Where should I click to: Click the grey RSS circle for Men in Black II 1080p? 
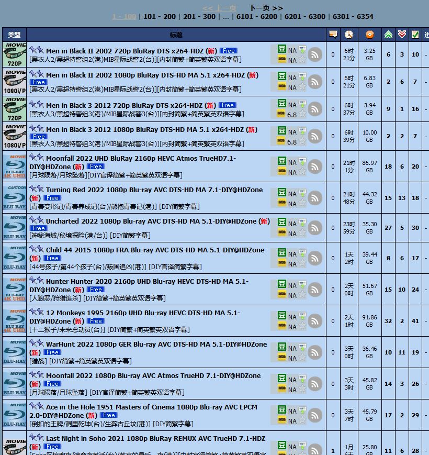[x=315, y=82]
